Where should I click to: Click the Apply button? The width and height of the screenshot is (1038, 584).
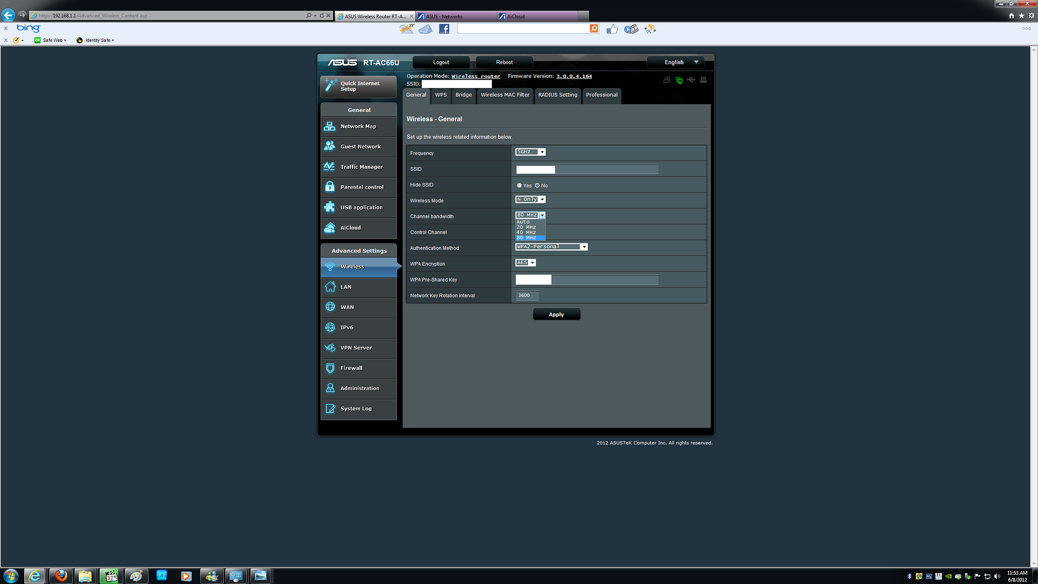tap(556, 315)
